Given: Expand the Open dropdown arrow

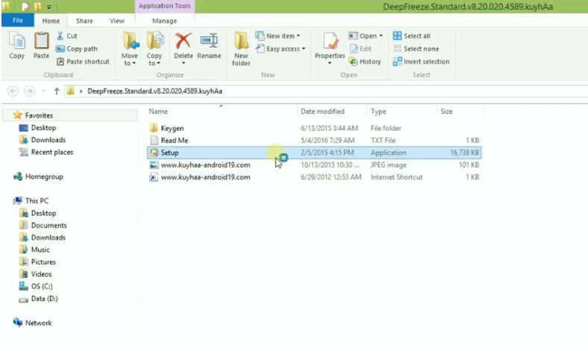Looking at the screenshot, I should point(381,36).
